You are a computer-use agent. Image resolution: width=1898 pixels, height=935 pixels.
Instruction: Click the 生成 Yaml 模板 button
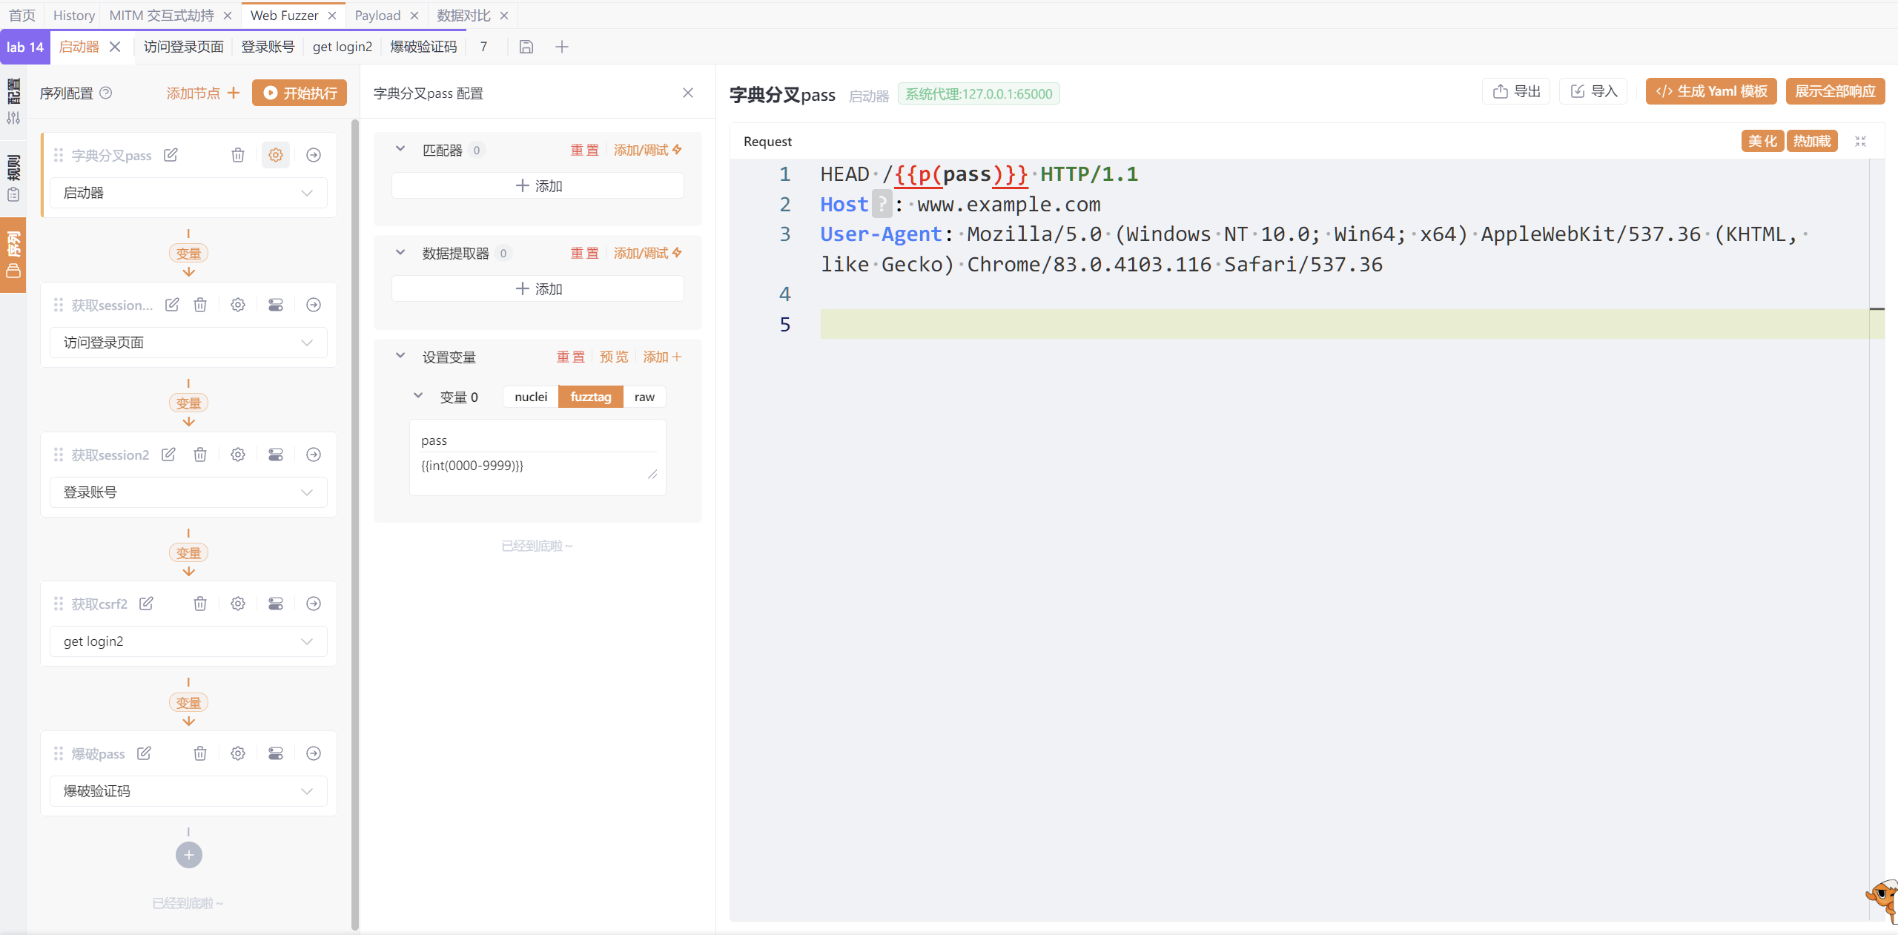click(1711, 91)
